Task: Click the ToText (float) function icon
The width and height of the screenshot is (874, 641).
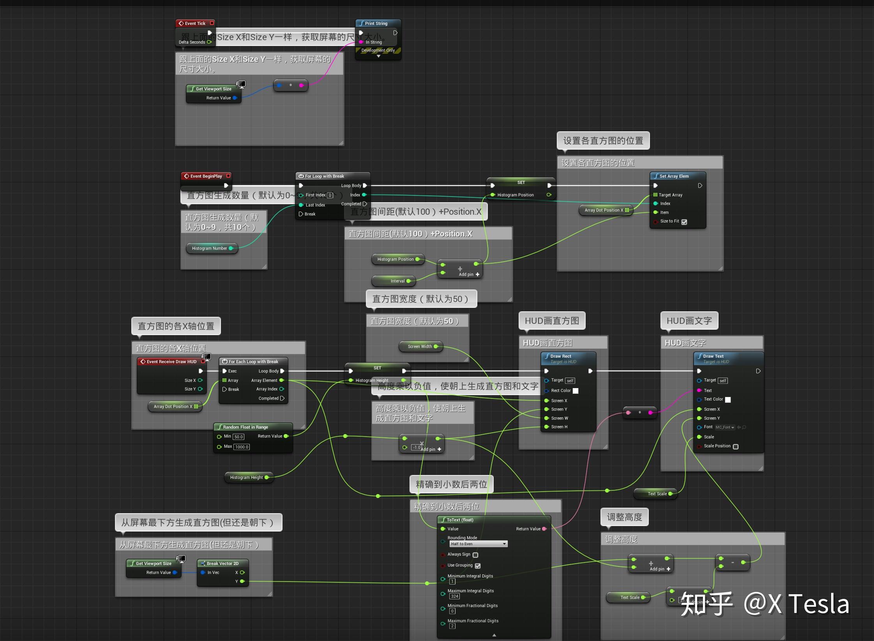Action: [443, 519]
